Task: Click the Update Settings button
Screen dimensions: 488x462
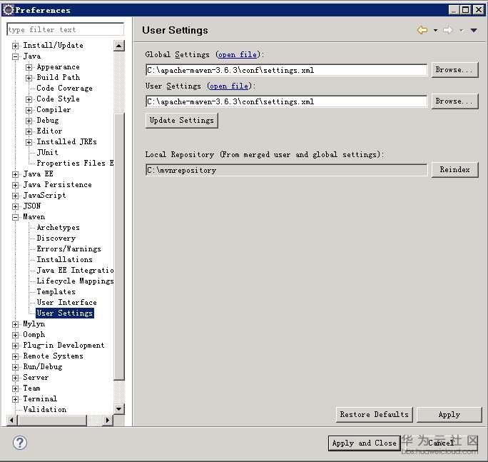Action: 182,120
